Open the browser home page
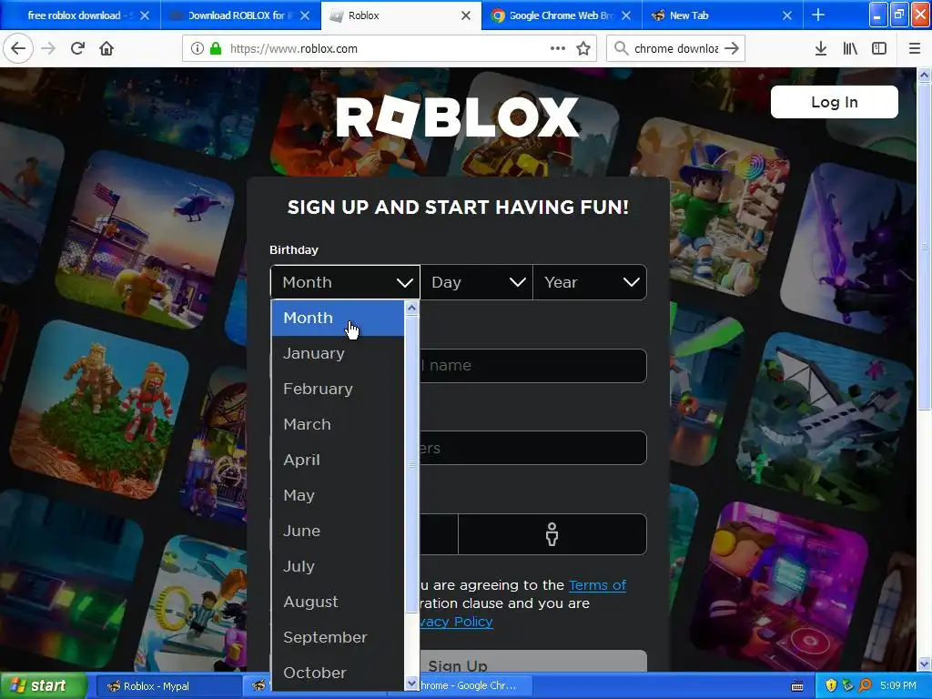Screen dimensions: 932x699 (x=106, y=48)
